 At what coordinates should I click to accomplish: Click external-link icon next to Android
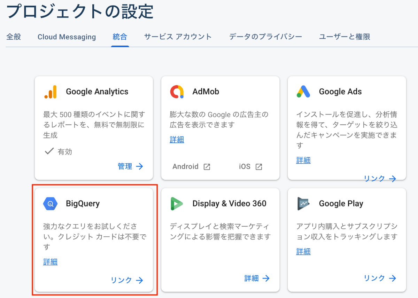coord(207,166)
